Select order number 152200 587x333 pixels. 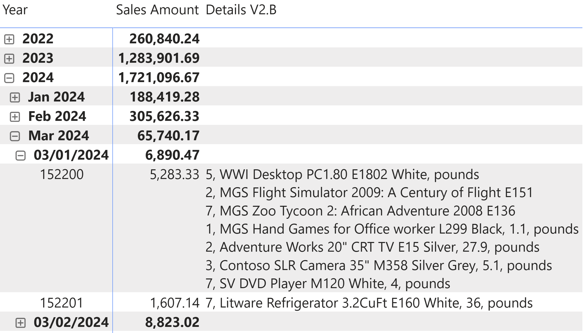click(x=62, y=174)
